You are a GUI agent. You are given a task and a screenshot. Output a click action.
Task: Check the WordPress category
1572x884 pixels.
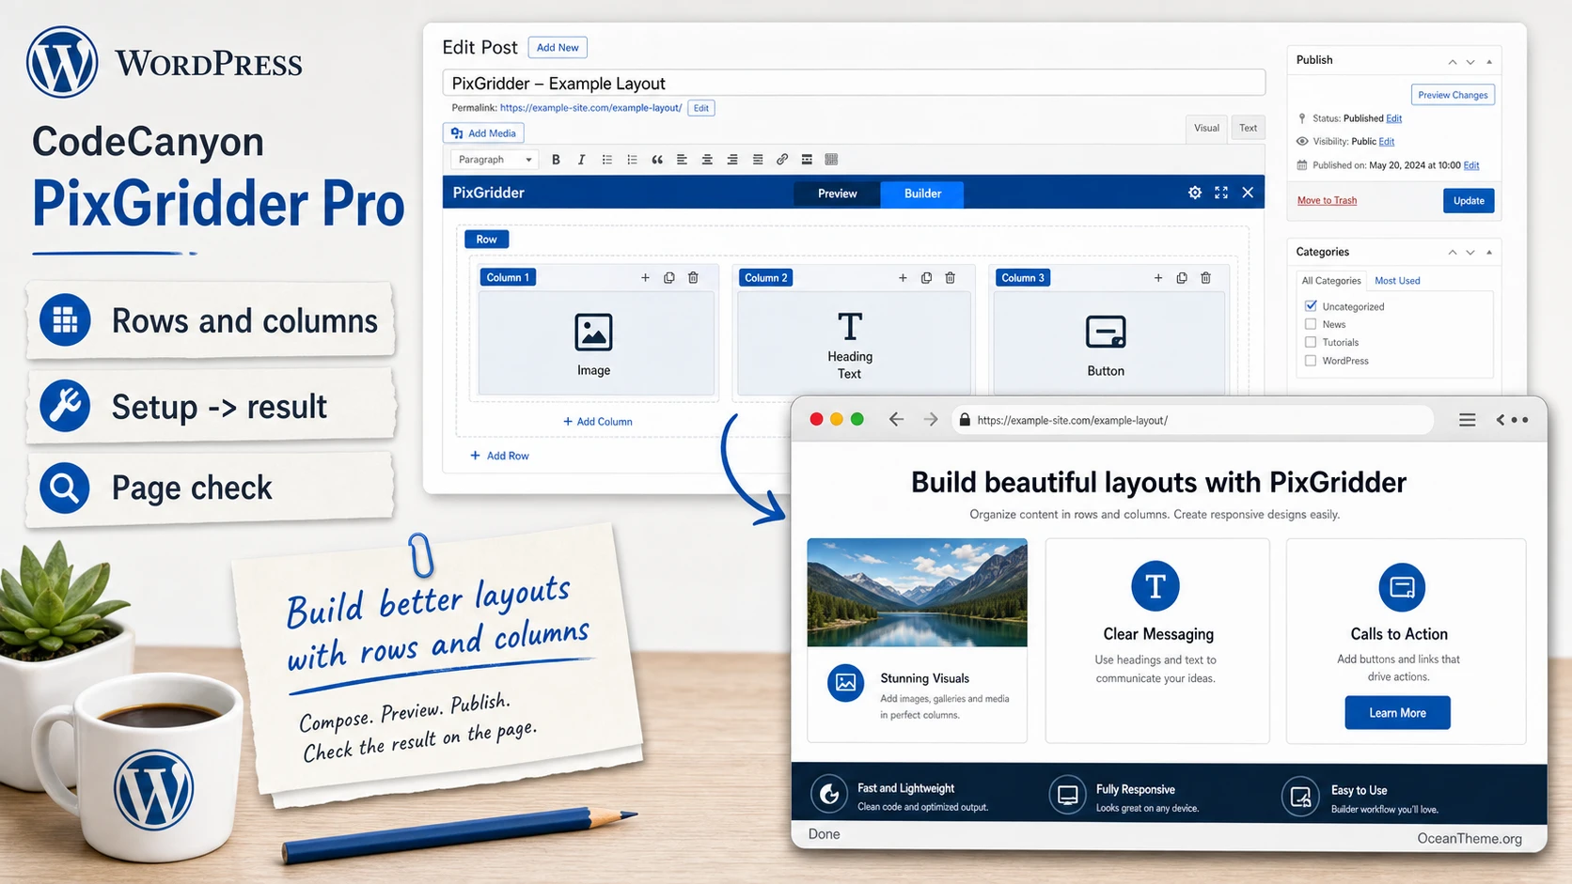click(x=1311, y=361)
